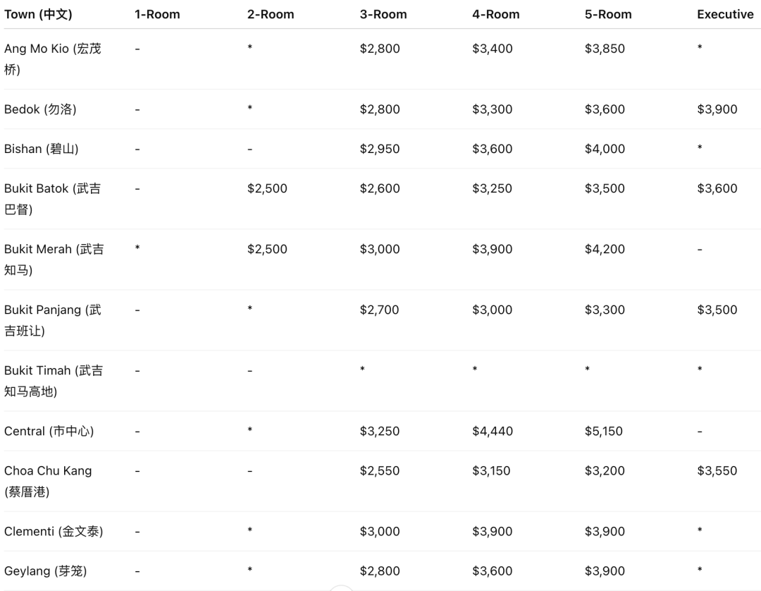
Task: Select Choa Chu Kang's $3,550 Executive price
Action: point(717,470)
